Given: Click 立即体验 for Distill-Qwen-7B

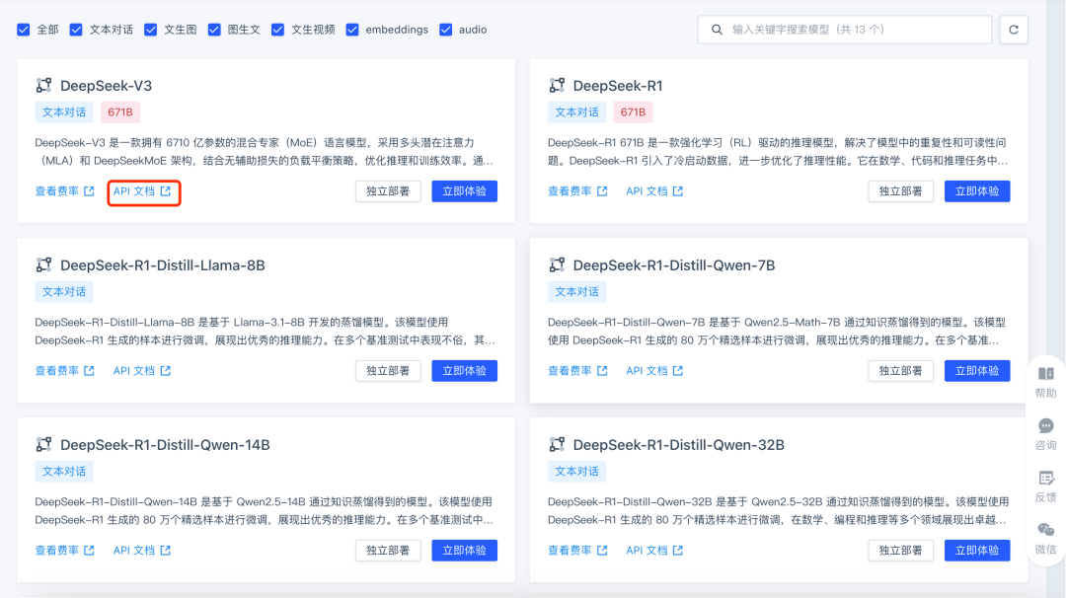Looking at the screenshot, I should (977, 371).
